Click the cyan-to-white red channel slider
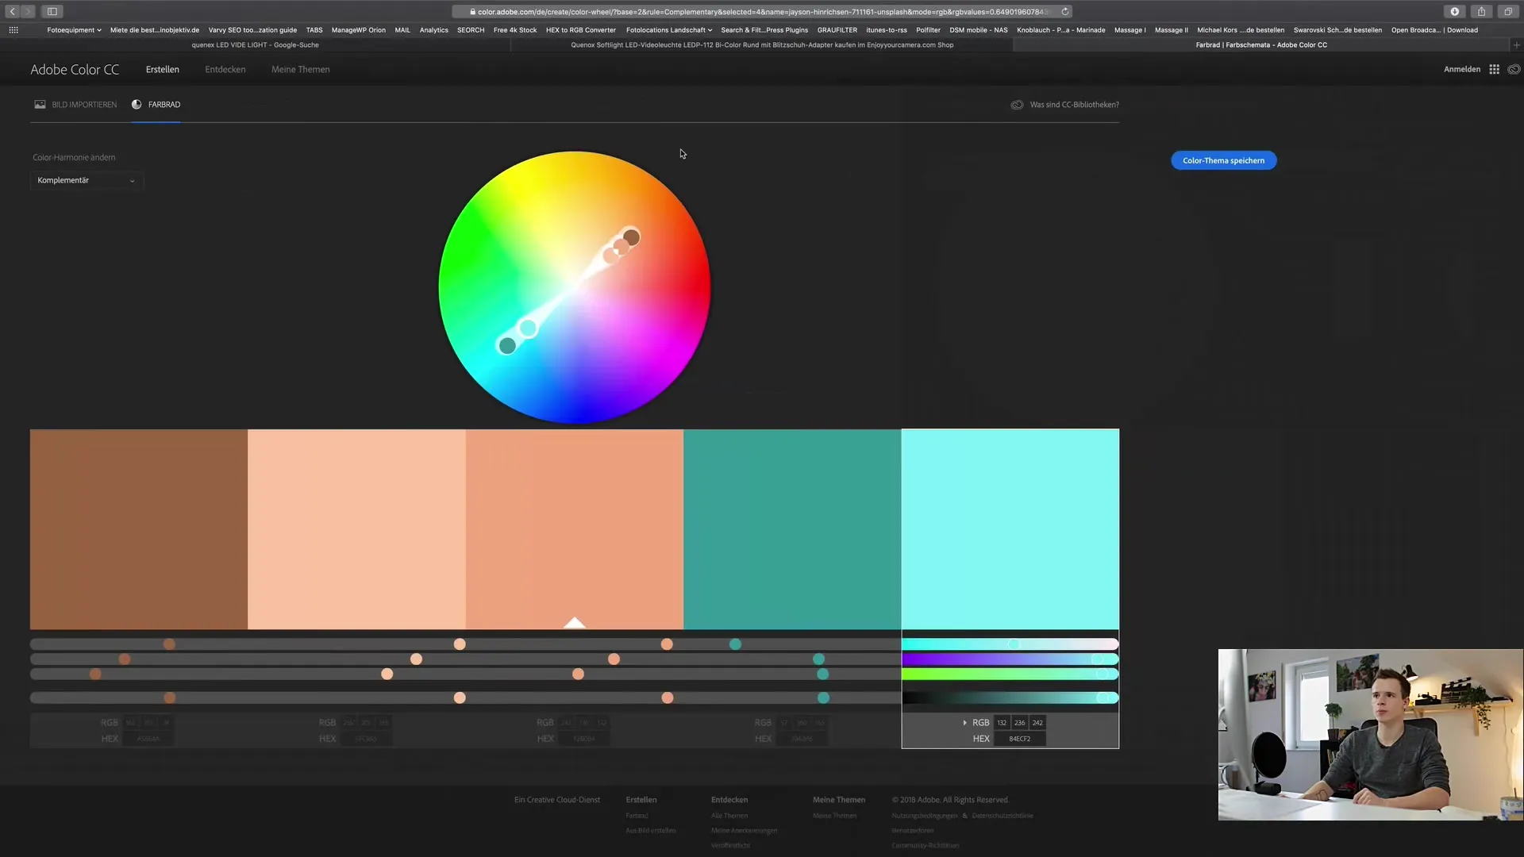The width and height of the screenshot is (1524, 857). click(1010, 644)
